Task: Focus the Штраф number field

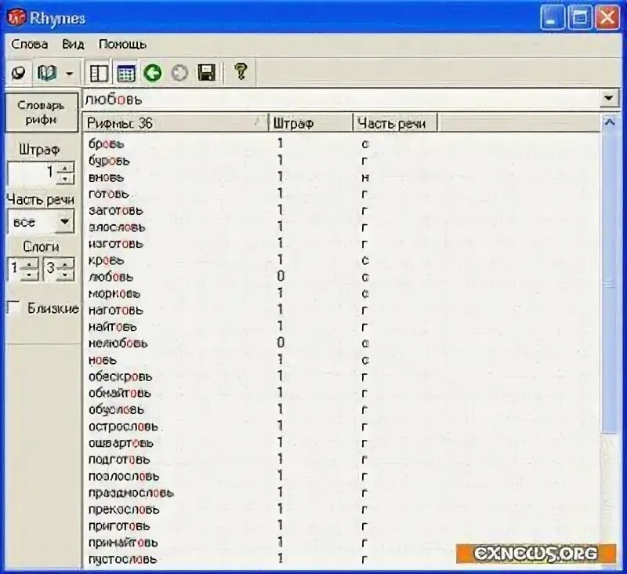Action: (x=33, y=173)
